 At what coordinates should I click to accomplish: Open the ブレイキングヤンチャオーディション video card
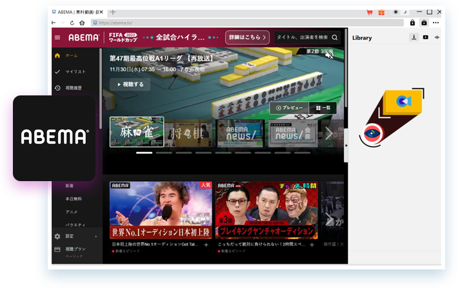pyautogui.click(x=266, y=210)
